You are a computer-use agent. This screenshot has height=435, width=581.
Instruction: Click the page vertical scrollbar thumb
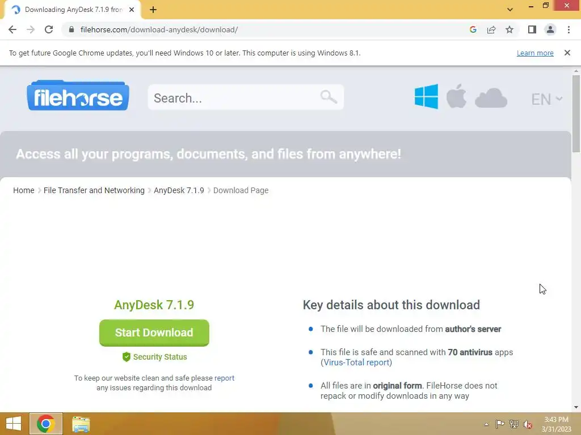pos(576,113)
